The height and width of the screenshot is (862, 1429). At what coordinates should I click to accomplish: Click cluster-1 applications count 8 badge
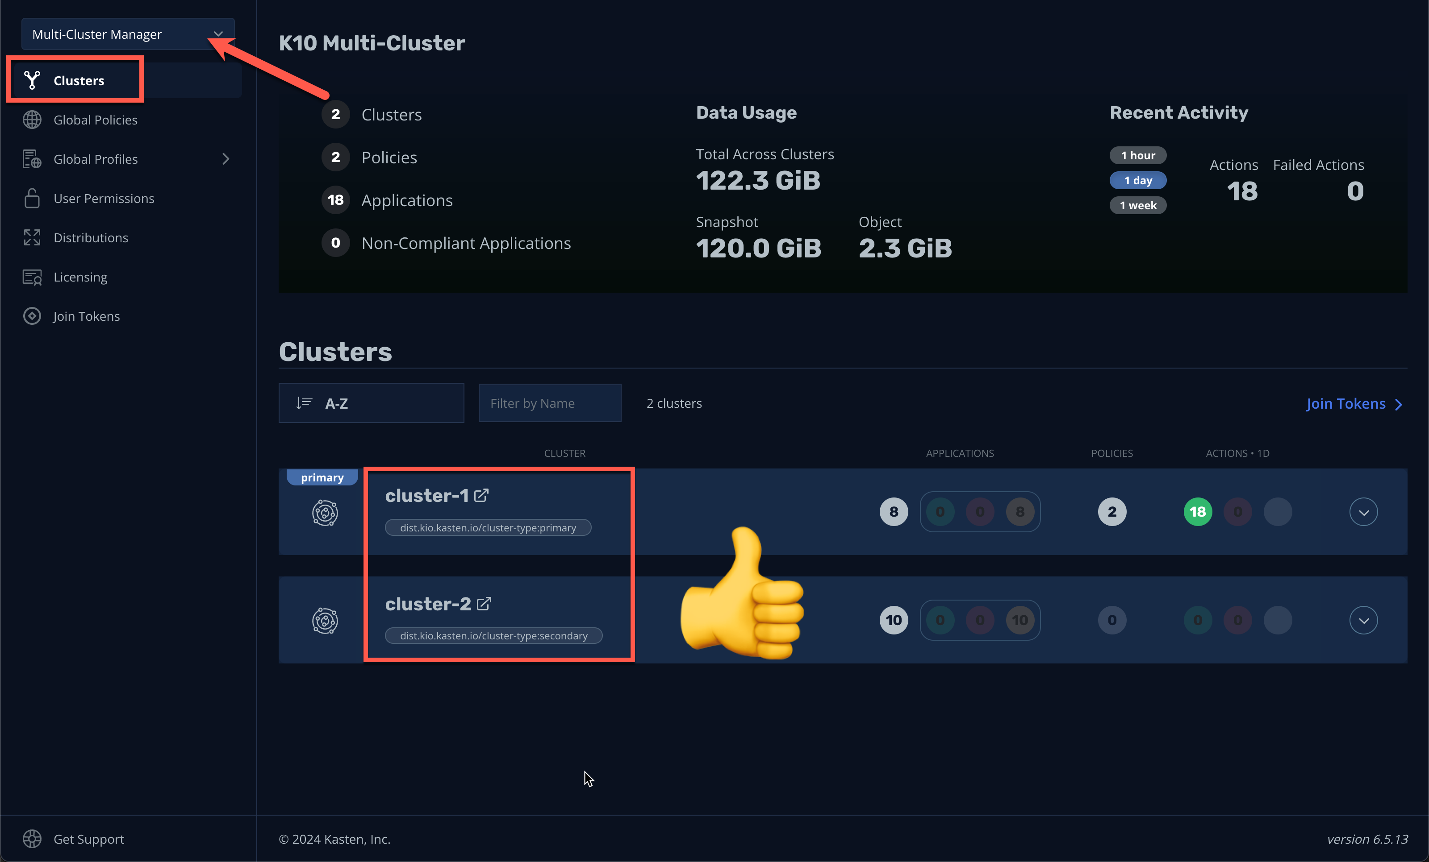[894, 512]
